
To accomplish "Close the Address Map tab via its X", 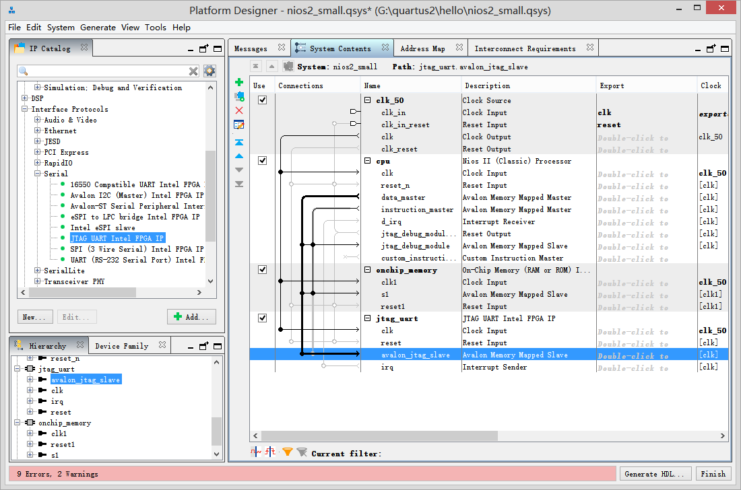I will pyautogui.click(x=459, y=47).
